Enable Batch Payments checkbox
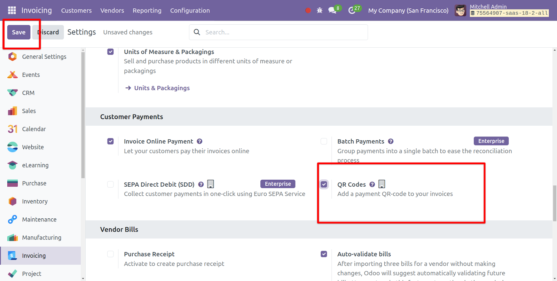557x281 pixels. tap(324, 141)
